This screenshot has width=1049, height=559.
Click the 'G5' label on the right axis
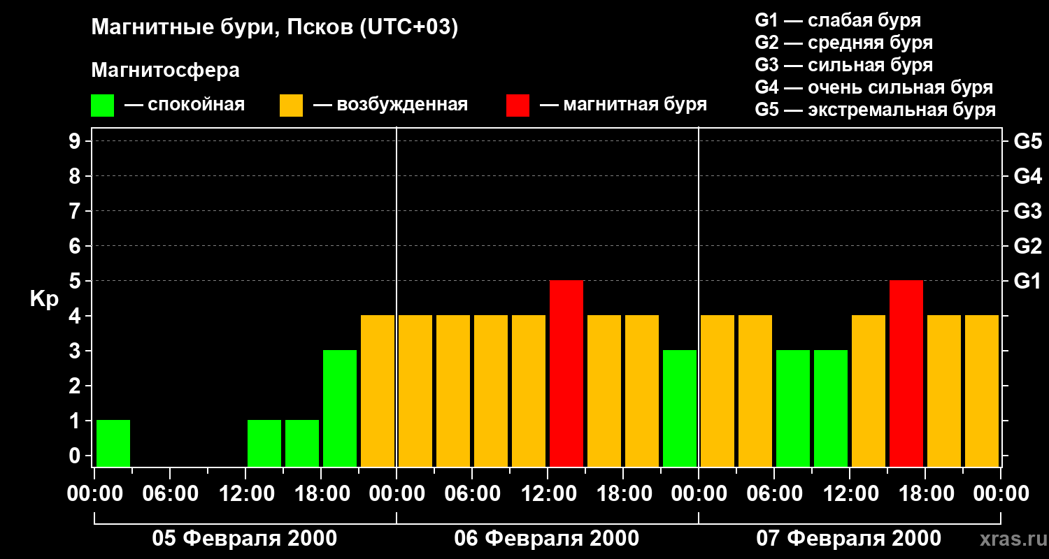point(1028,141)
